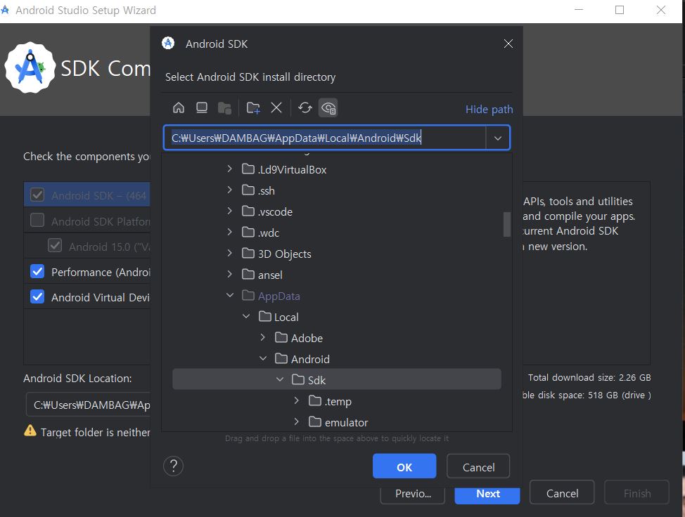
Task: Click the Delete toolbar icon
Action: pyautogui.click(x=276, y=107)
